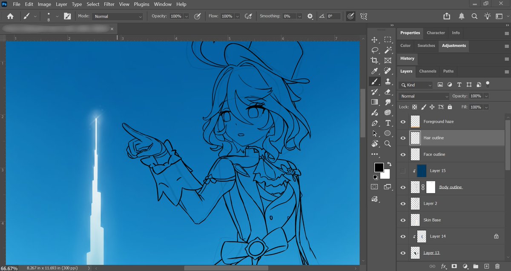Toggle pressure for opacity button
This screenshot has width=511, height=271.
point(197,16)
